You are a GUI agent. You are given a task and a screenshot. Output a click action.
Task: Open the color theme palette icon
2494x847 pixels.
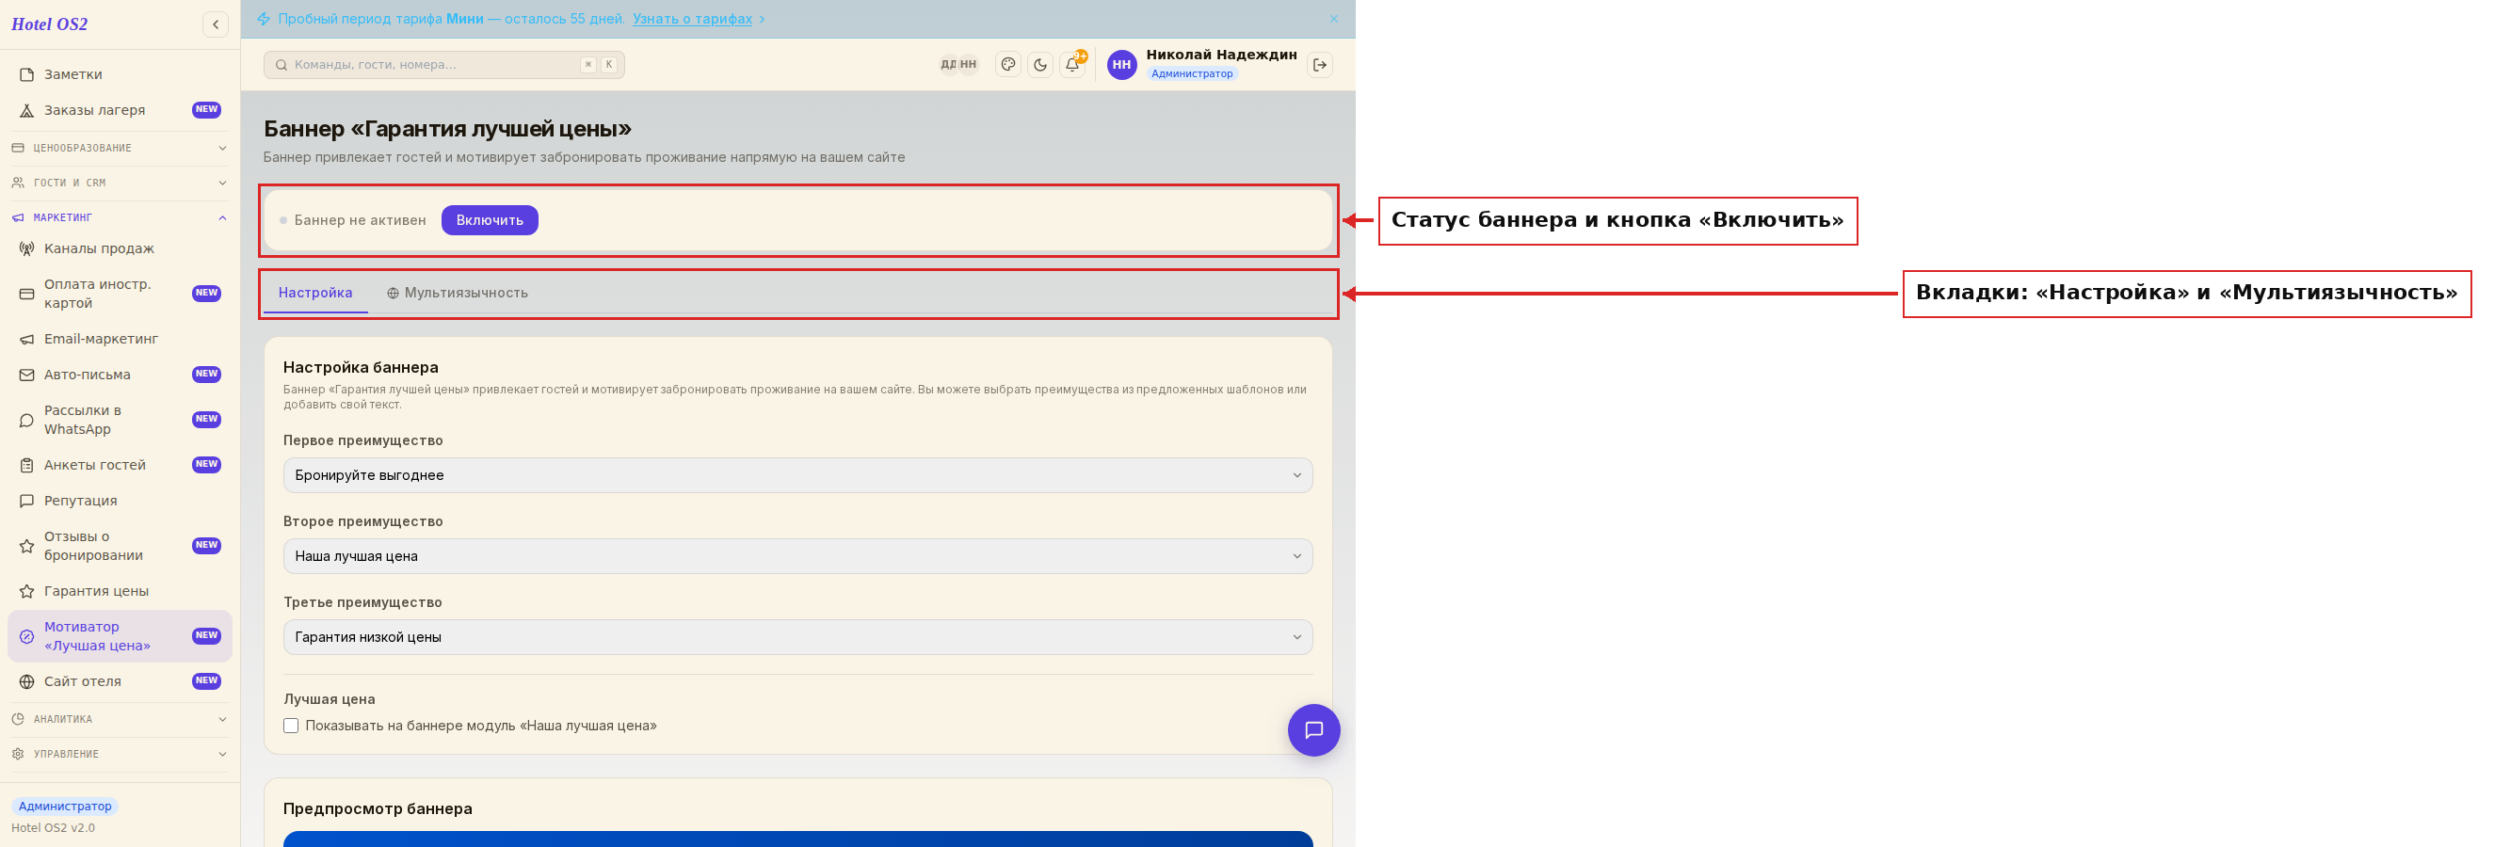pyautogui.click(x=1008, y=65)
